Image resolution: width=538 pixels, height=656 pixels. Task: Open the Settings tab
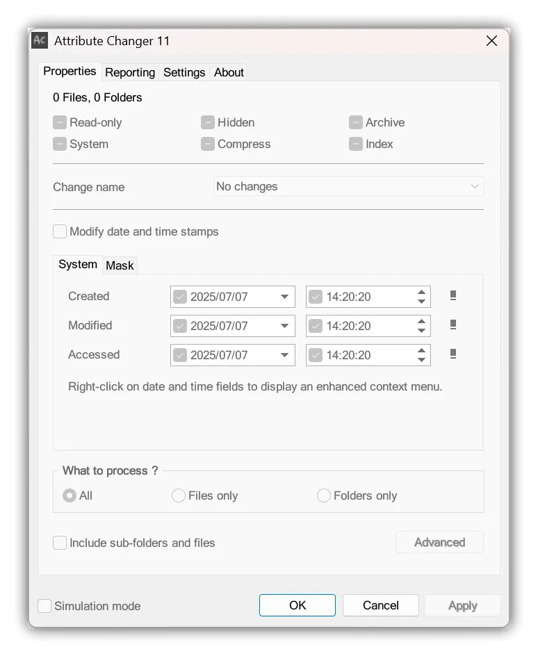pos(184,72)
